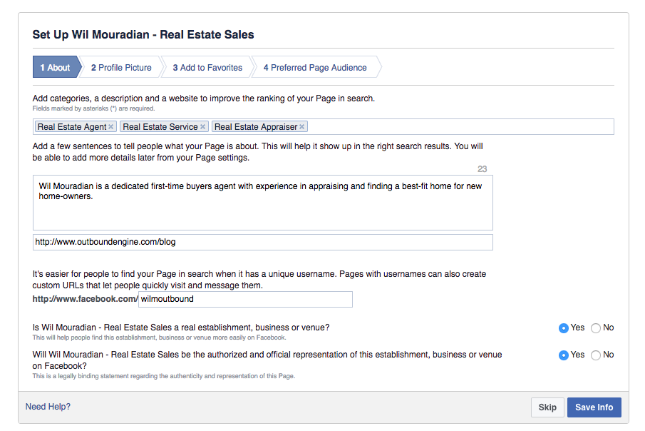Select the Real Estate Service chip label
The image size is (645, 431).
pos(160,126)
